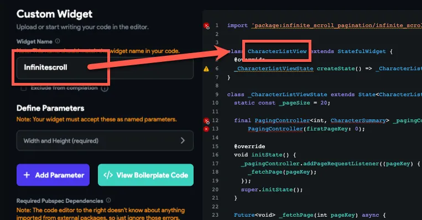Click the Custom Widget heading
The image size is (422, 220).
54,14
